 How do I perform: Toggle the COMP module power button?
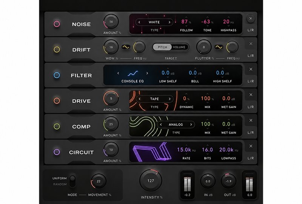(x=57, y=126)
